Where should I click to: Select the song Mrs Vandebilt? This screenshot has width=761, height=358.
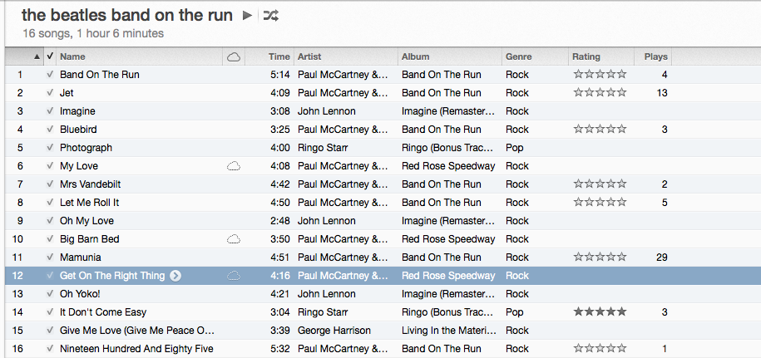[91, 184]
